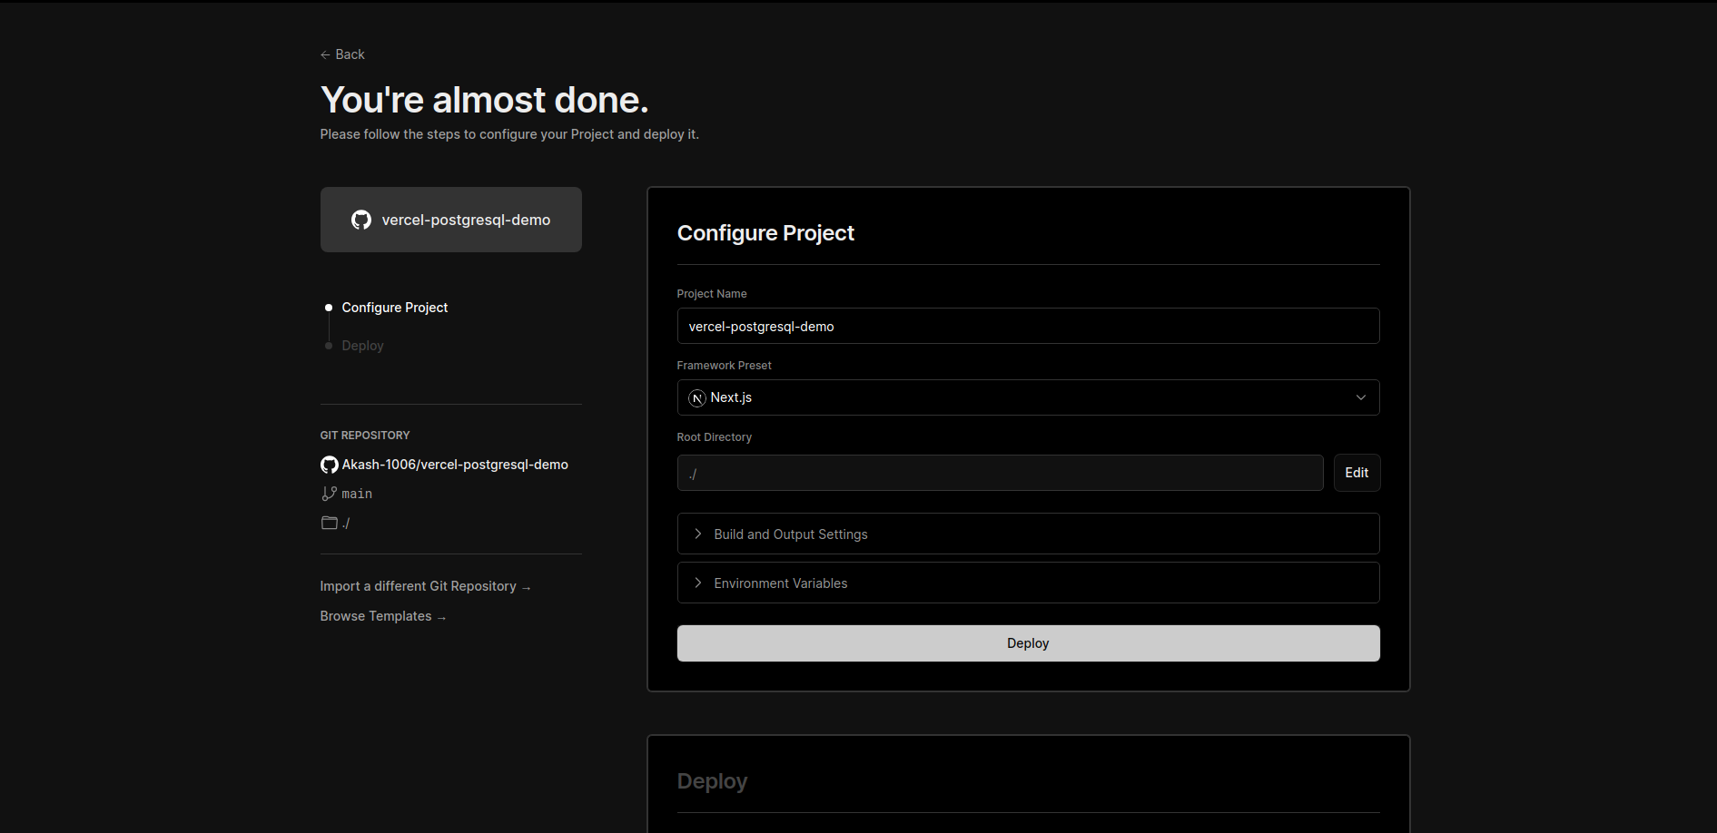Expand the Environment Variables section
The image size is (1717, 833).
coord(1028,583)
